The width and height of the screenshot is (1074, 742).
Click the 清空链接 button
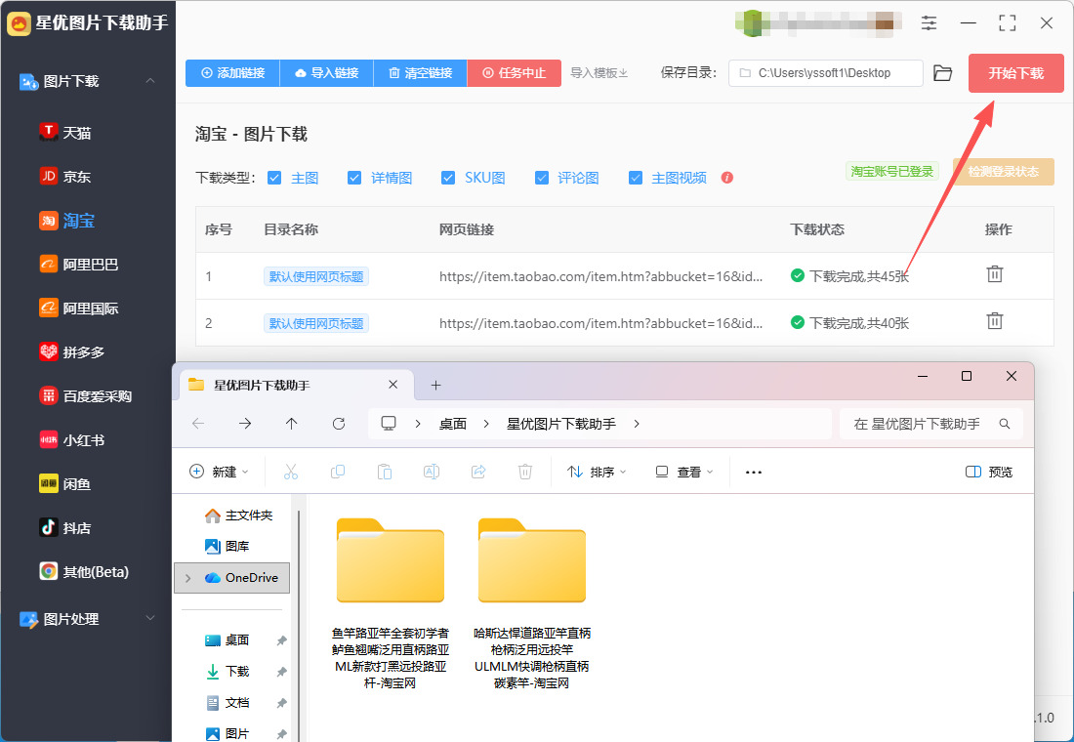coord(421,72)
